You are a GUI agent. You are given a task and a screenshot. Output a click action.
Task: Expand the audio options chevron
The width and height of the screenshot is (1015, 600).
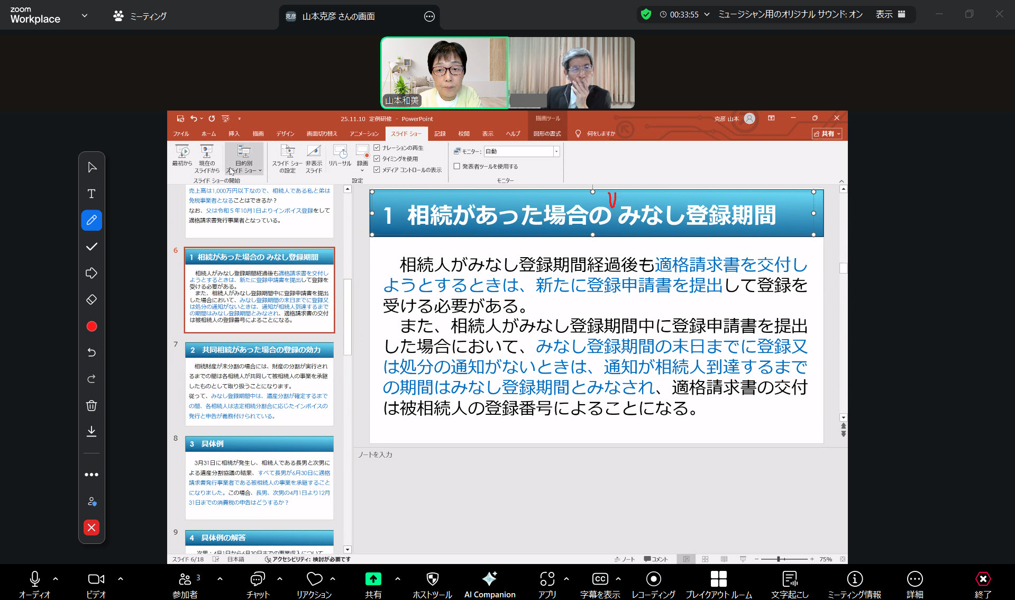click(x=56, y=579)
